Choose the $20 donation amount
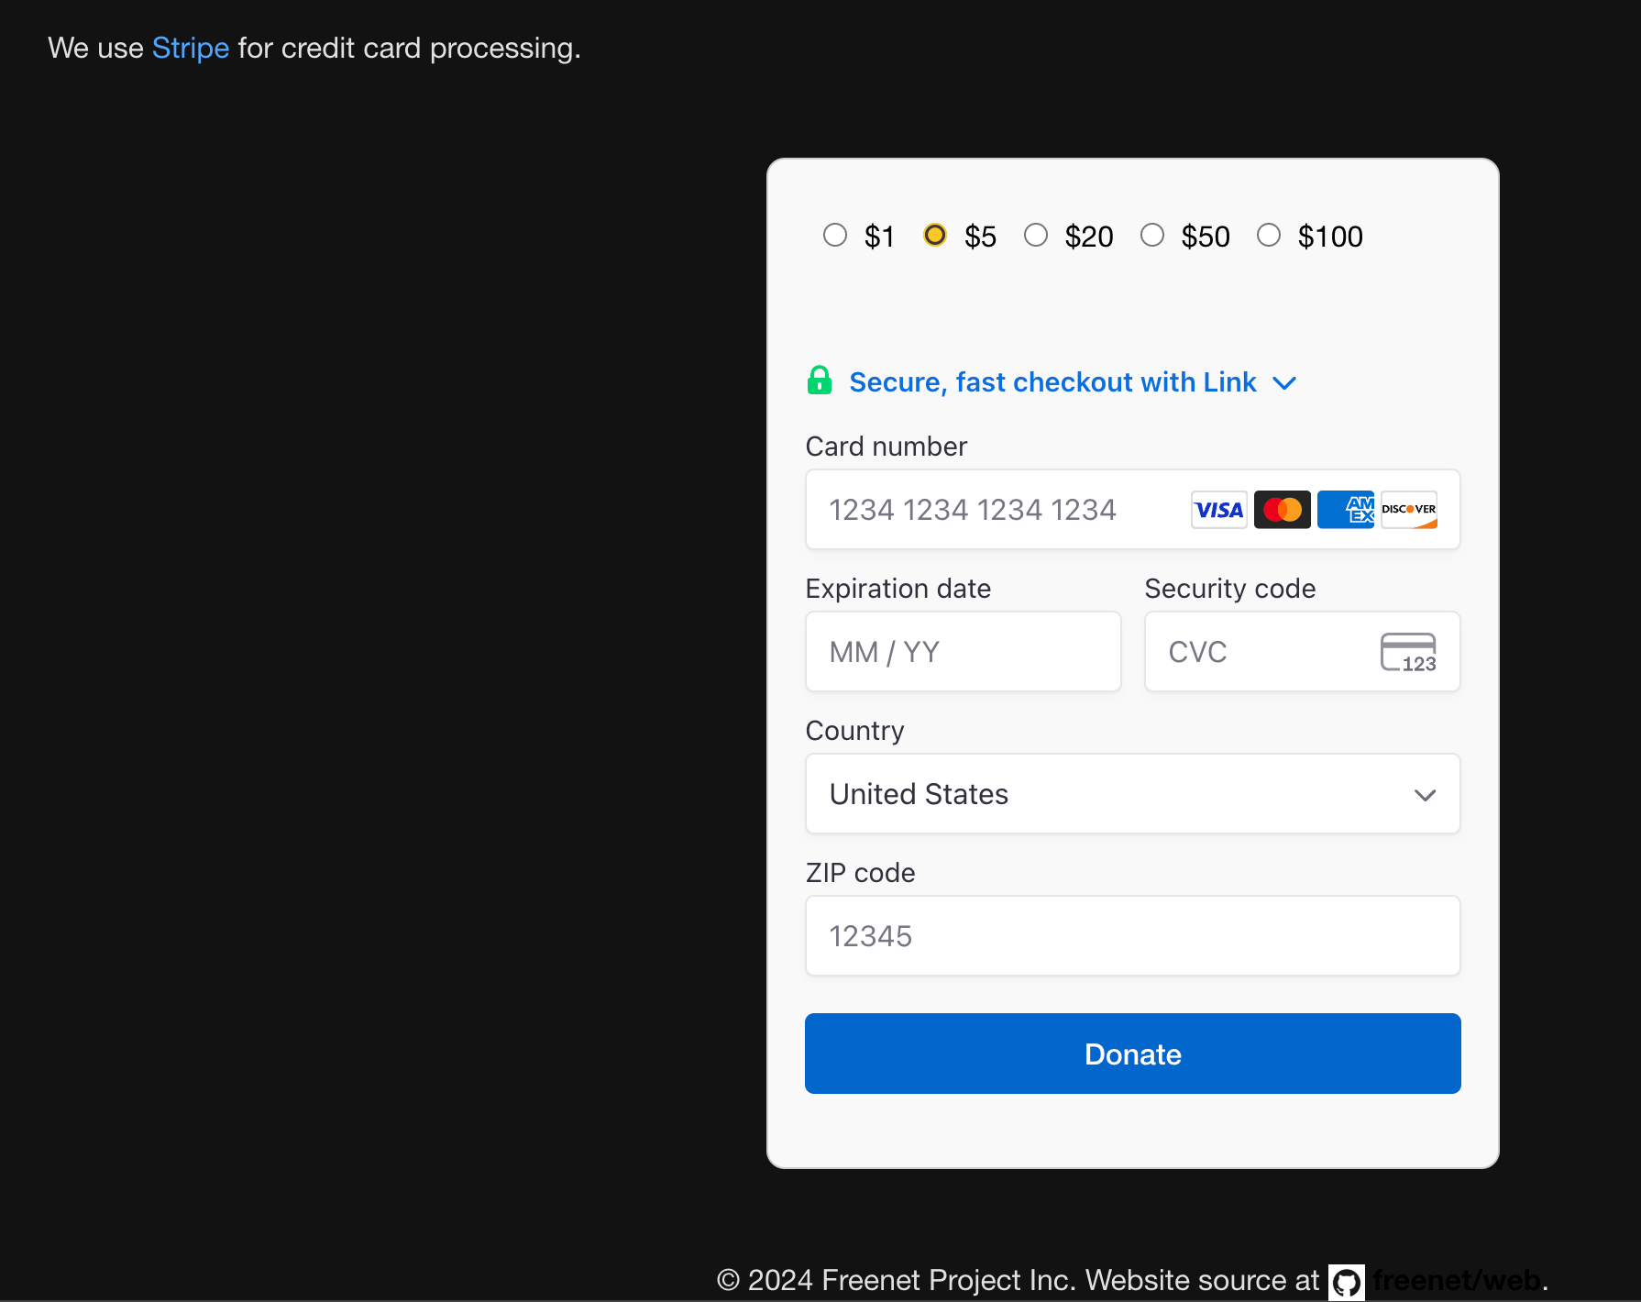The image size is (1641, 1302). click(x=1036, y=236)
